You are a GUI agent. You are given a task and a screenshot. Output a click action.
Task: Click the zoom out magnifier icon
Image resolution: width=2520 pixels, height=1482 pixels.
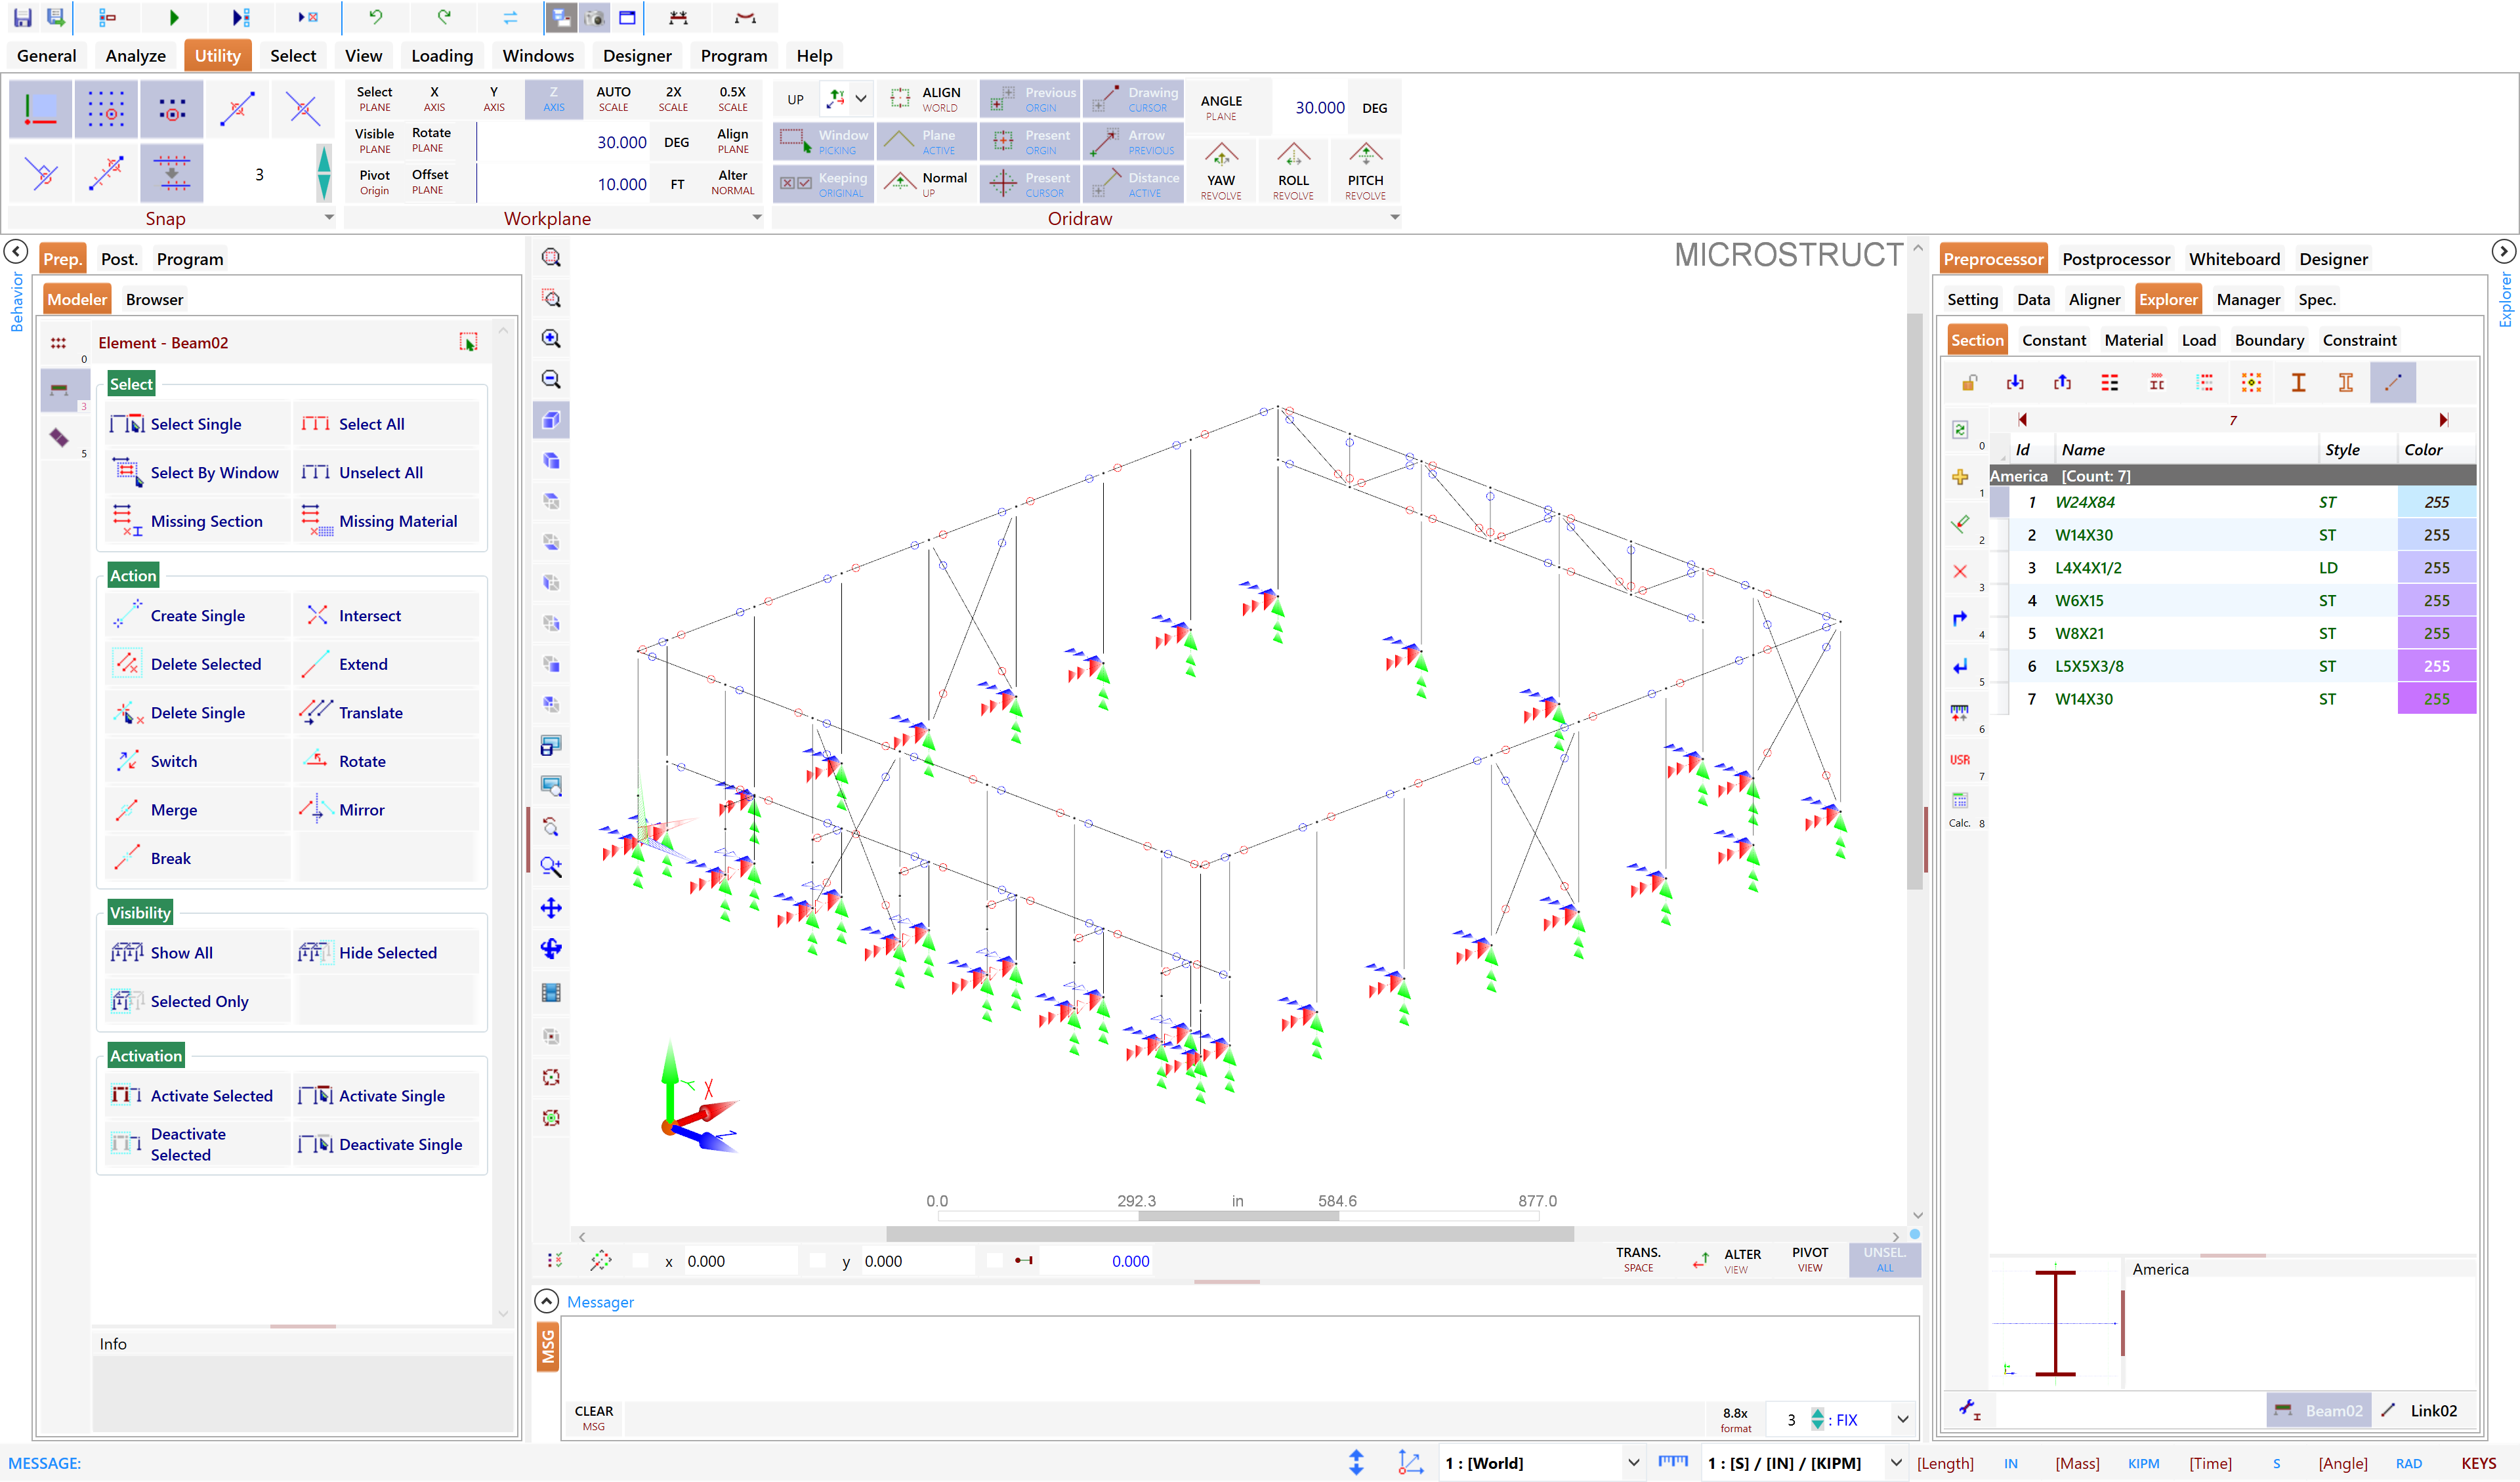(x=551, y=380)
